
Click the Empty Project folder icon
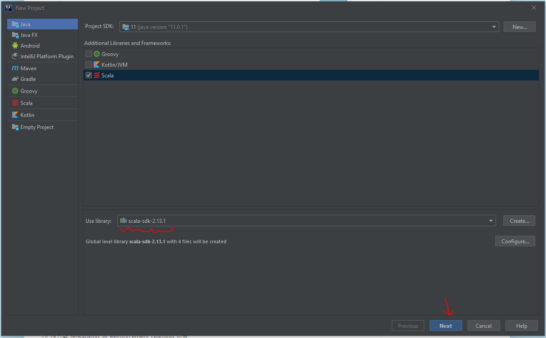coord(15,127)
